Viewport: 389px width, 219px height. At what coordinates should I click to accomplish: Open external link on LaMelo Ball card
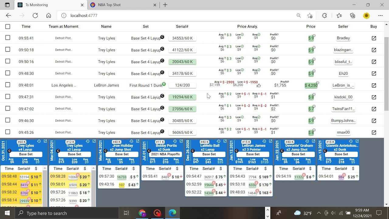(x=225, y=141)
